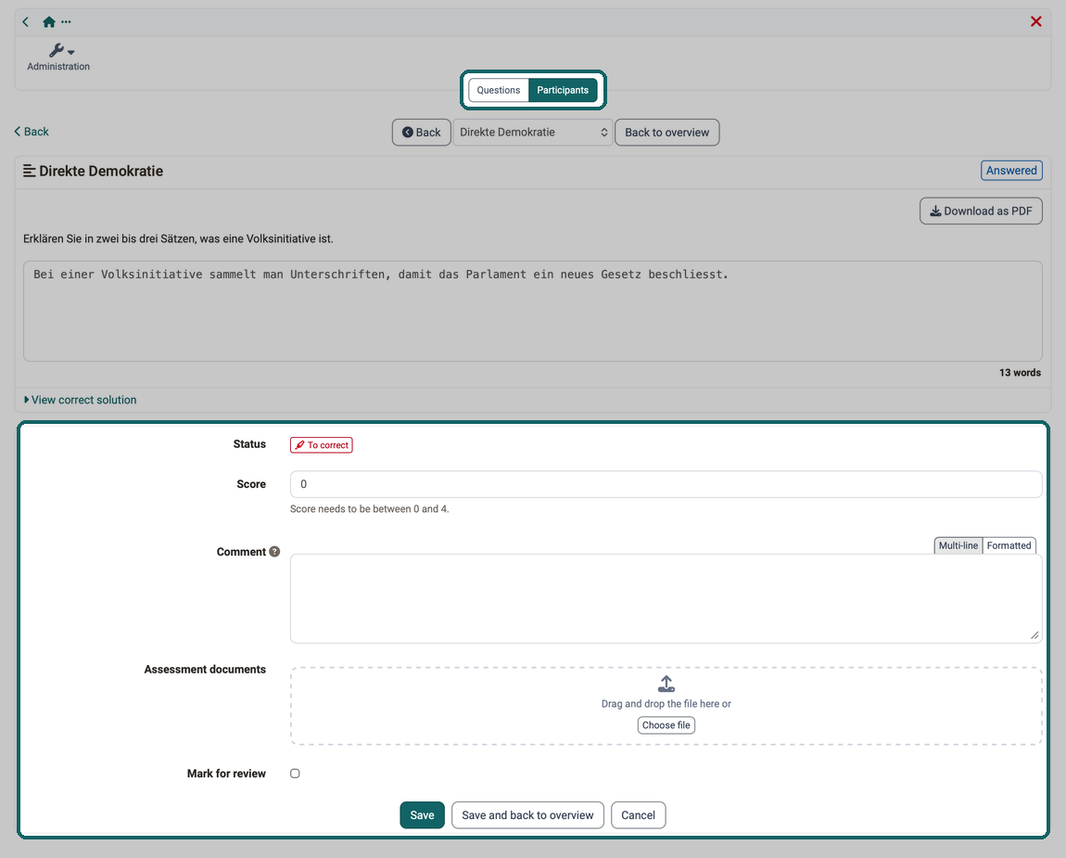Click the question text 'Erklären Sie in zwei...'
Screen dimensions: 1066x858
coord(178,238)
